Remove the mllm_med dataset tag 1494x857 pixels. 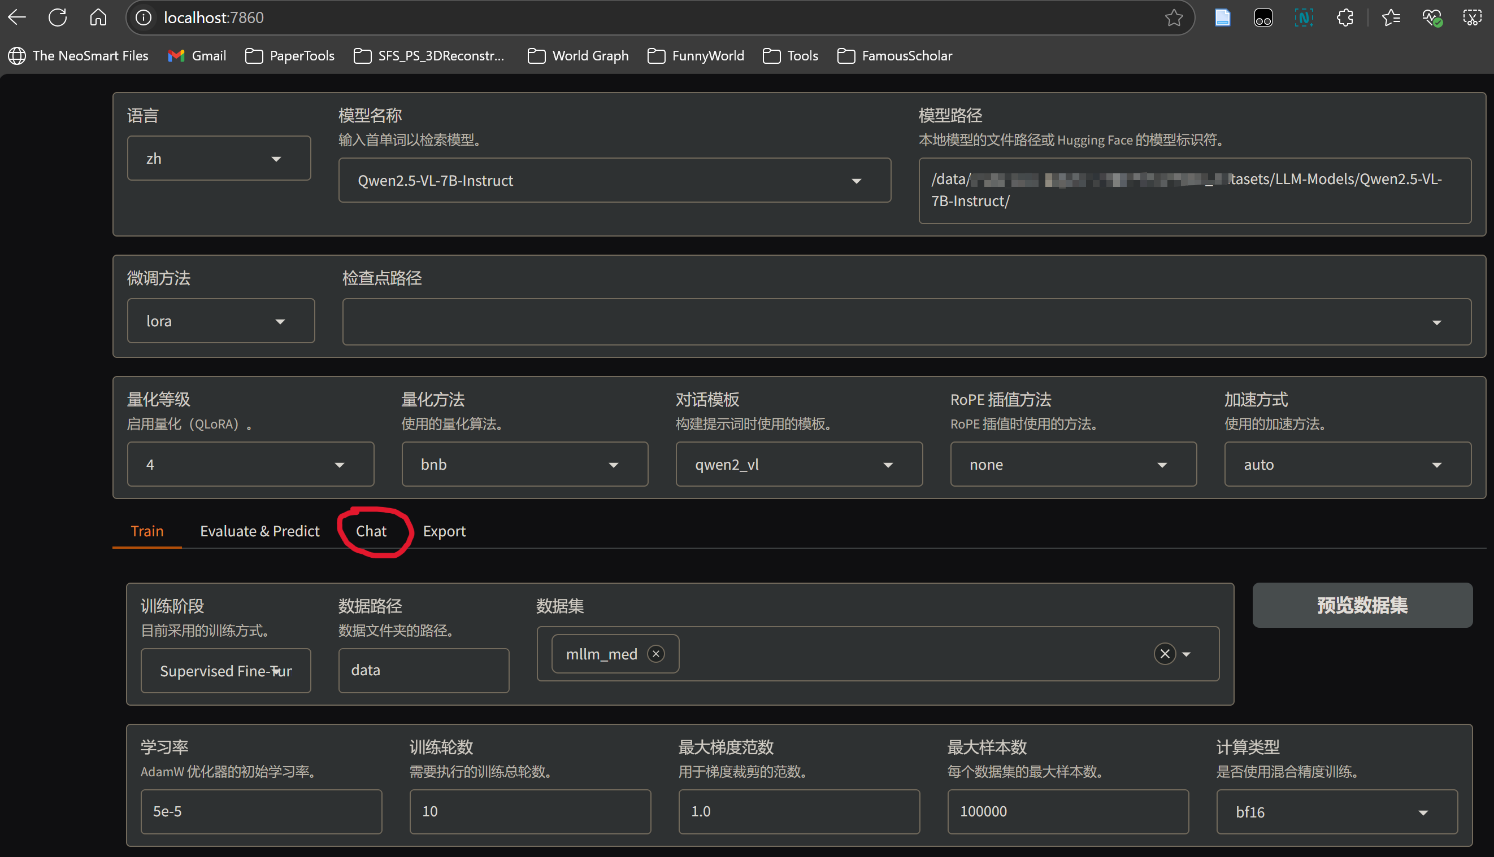pos(655,654)
